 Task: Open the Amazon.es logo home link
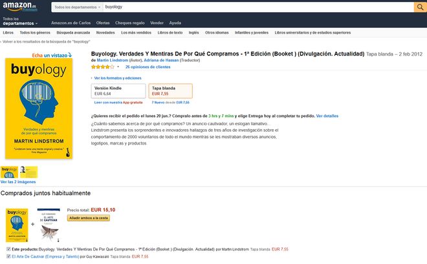[x=19, y=6]
